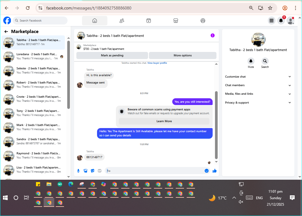
Task: Reload the page
Action: coord(28,8)
